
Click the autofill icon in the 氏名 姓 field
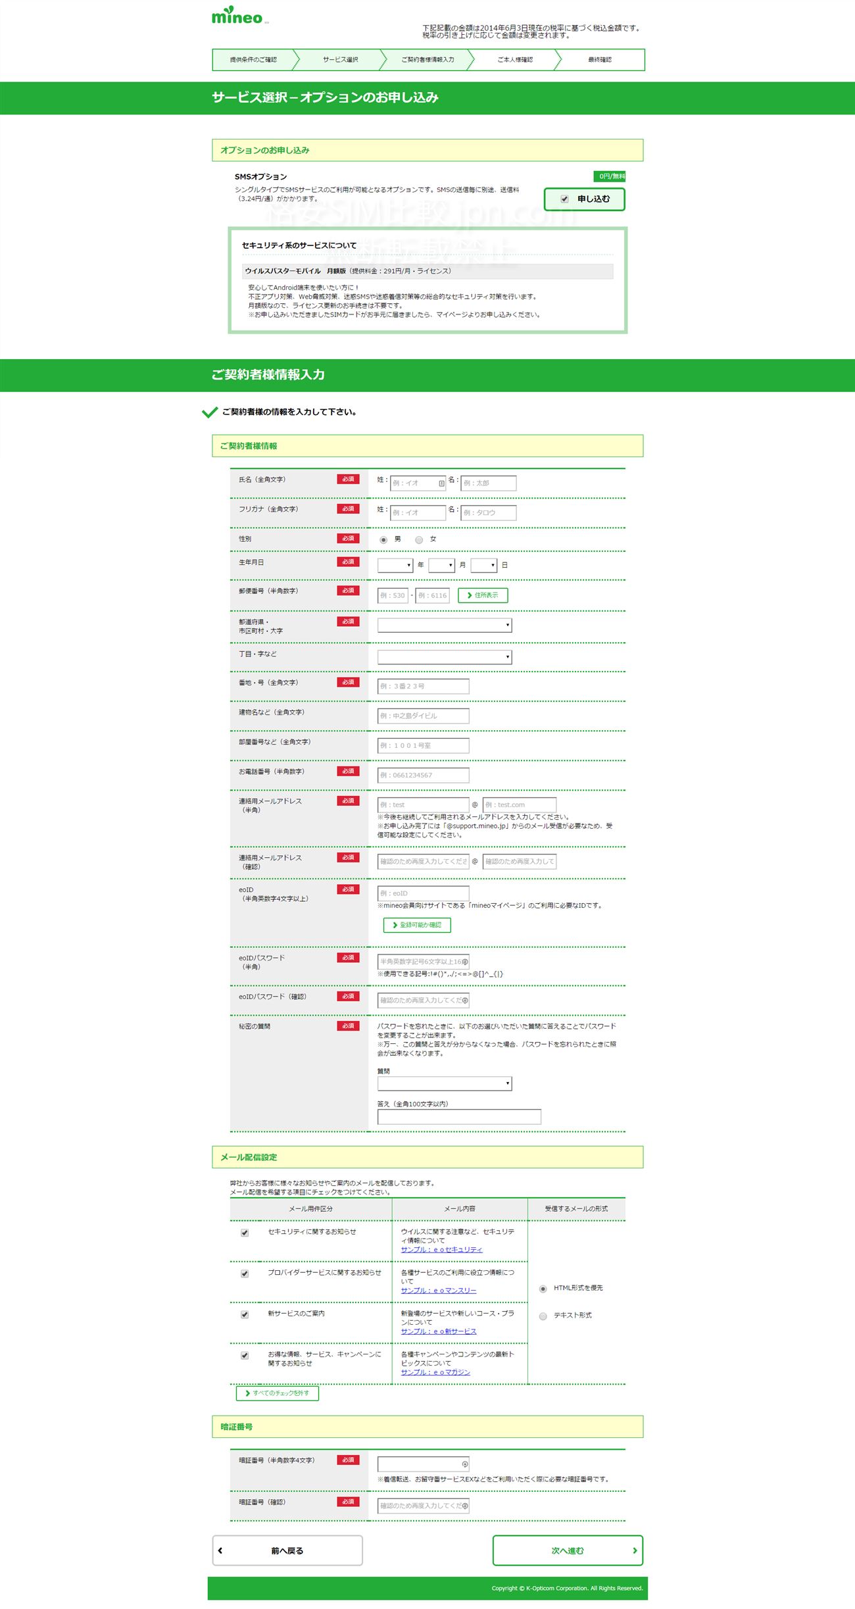point(441,483)
